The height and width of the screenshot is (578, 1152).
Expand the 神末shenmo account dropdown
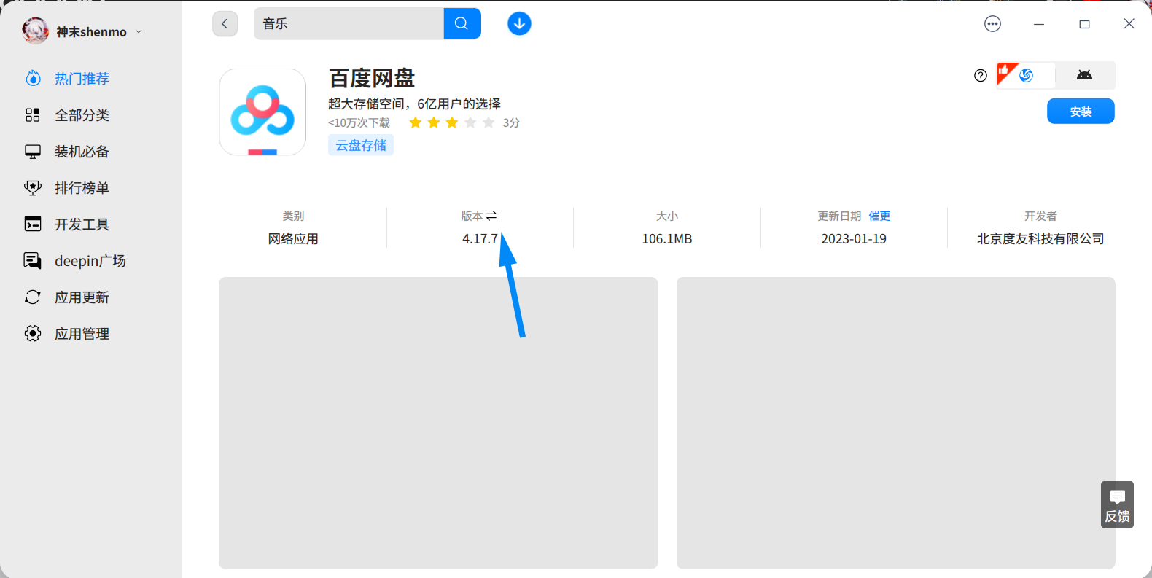tap(139, 32)
